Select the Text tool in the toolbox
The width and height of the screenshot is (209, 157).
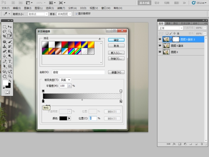pyautogui.click(x=10, y=62)
